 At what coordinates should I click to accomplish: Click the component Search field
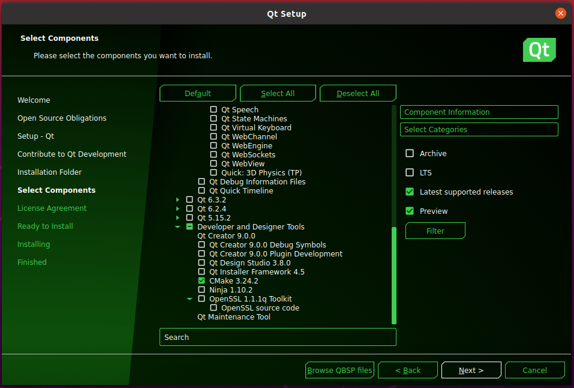(278, 337)
